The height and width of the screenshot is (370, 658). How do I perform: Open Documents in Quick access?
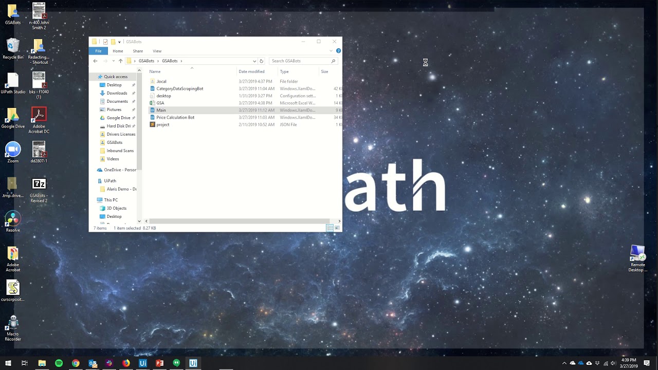[x=117, y=101]
